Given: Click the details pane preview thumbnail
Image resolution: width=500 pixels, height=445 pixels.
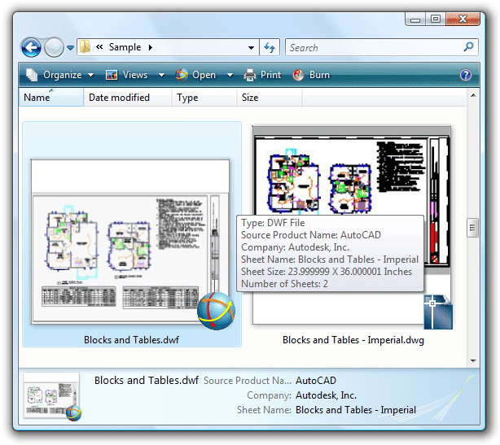Looking at the screenshot, I should tap(52, 396).
